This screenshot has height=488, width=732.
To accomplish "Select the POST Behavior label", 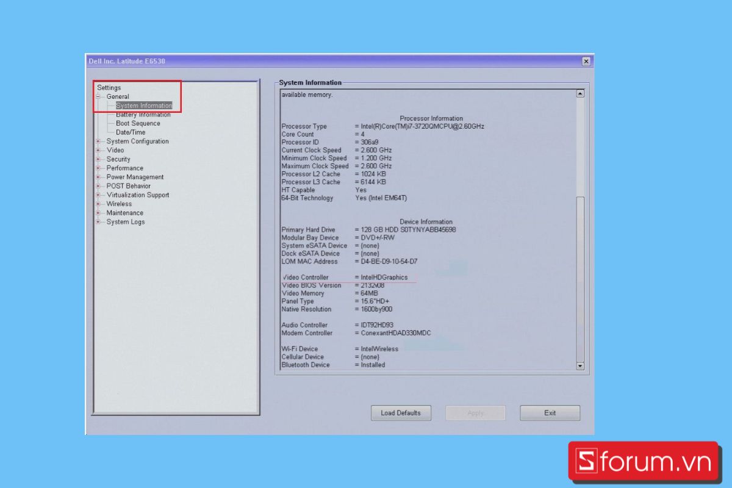I will tap(128, 186).
